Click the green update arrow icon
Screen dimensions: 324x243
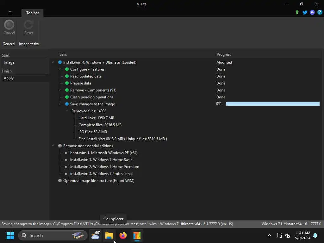coord(297,12)
